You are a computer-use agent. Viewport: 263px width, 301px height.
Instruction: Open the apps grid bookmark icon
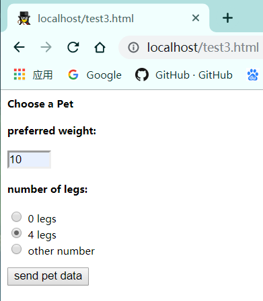point(20,75)
